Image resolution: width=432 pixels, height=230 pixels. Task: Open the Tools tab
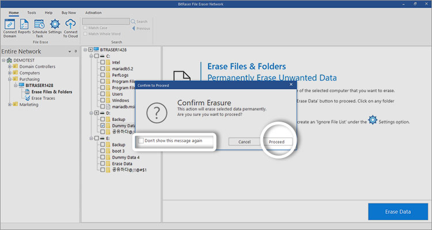[x=32, y=13]
